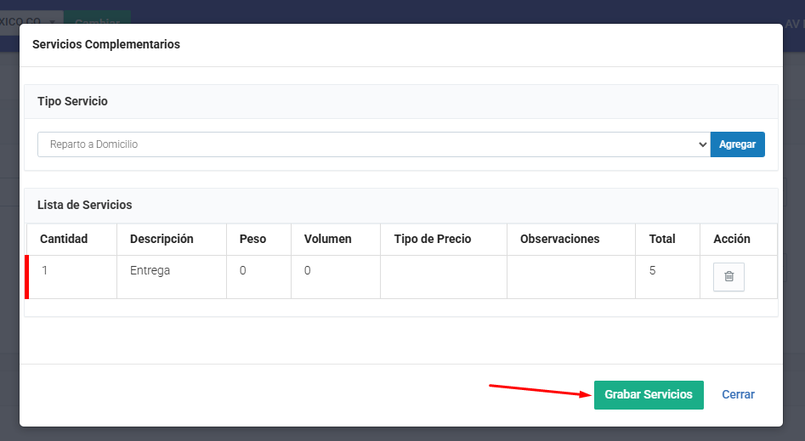Click the Servicios Complementarios dialog title

(106, 44)
